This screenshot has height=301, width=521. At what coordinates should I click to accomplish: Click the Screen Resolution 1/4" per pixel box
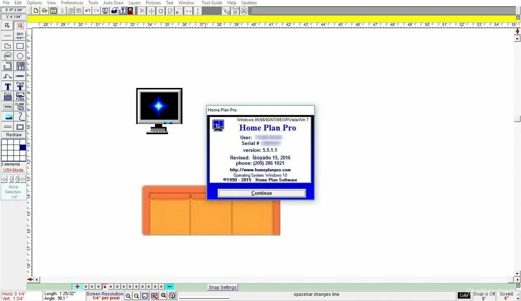pos(105,296)
